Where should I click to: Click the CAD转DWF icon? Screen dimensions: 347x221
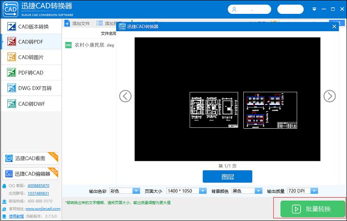click(12, 104)
